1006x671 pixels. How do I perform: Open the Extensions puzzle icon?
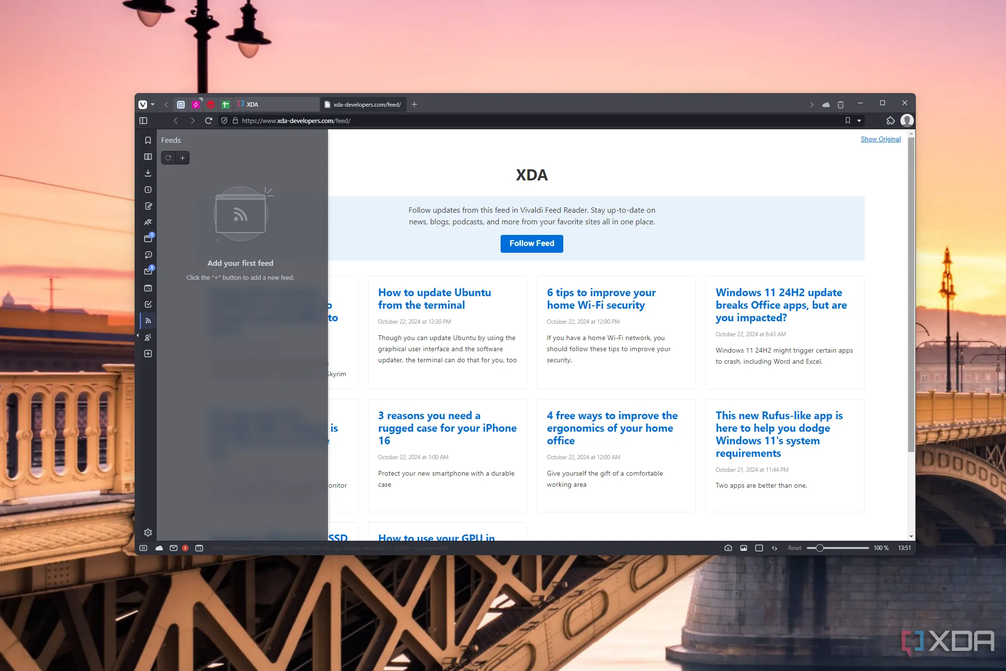pyautogui.click(x=890, y=121)
